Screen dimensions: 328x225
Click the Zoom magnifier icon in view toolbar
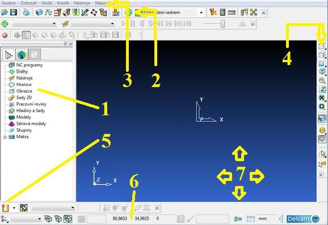point(322,81)
